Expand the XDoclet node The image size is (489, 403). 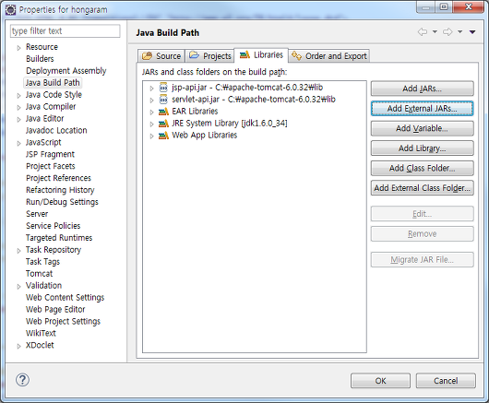coord(18,346)
